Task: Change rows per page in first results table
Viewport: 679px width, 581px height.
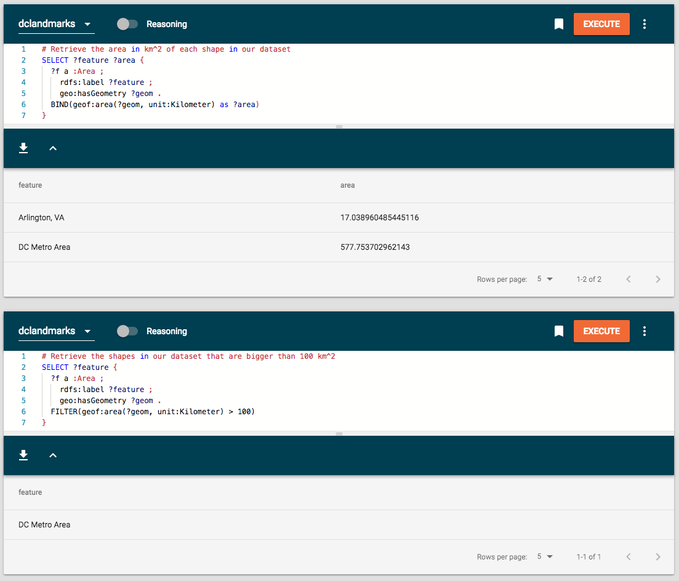Action: tap(545, 279)
